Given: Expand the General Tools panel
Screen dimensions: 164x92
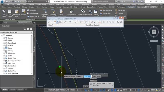Looking at the screenshot, I should pos(30,19).
